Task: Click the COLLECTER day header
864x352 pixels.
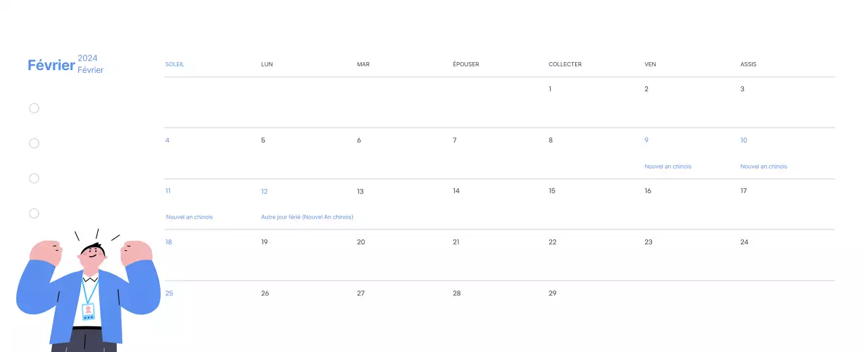Action: (565, 65)
